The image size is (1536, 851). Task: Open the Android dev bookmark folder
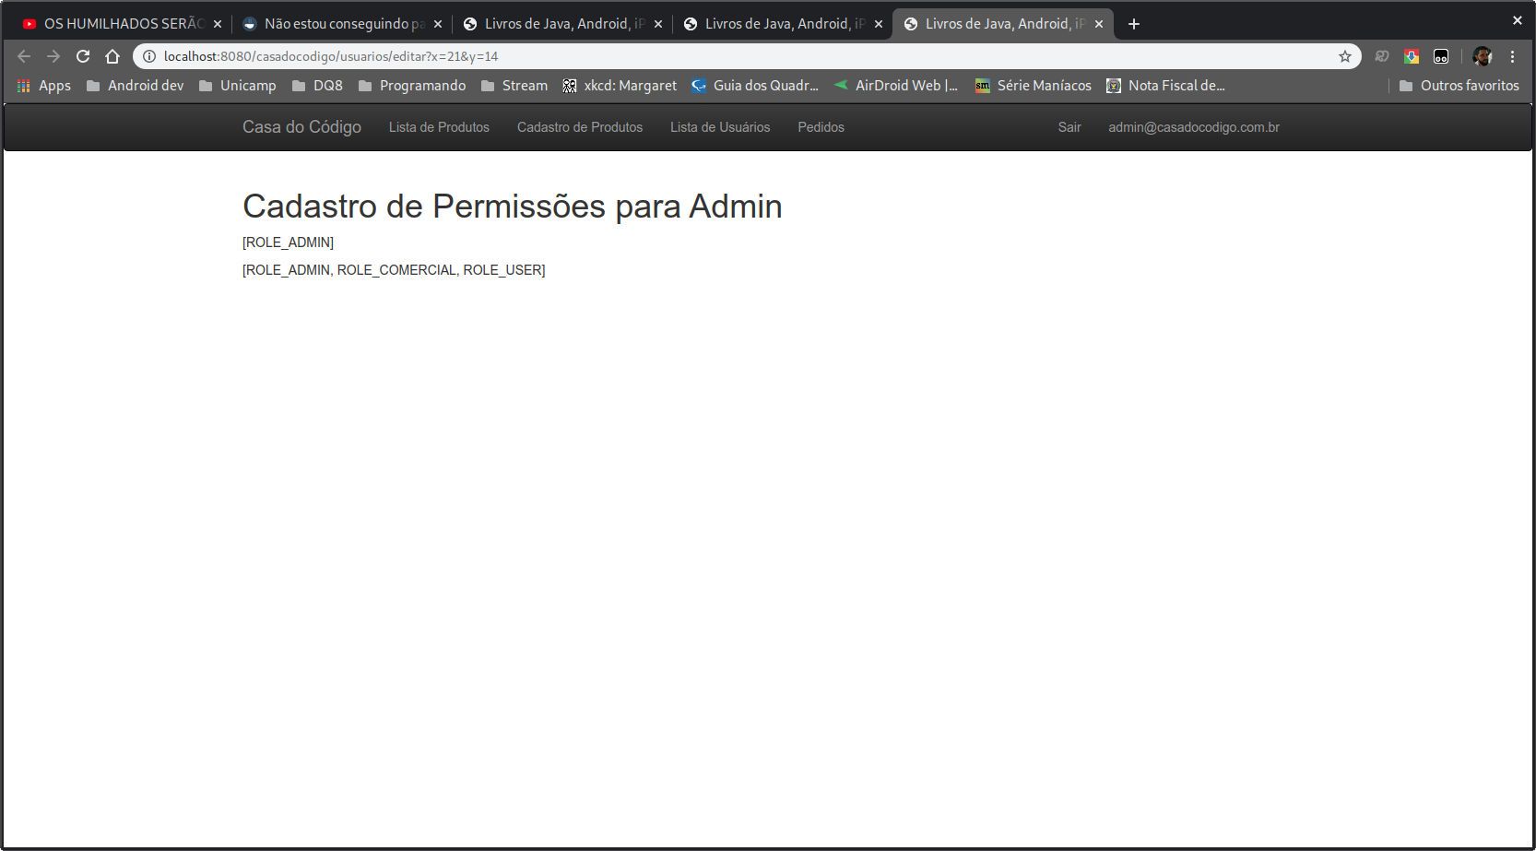(135, 86)
